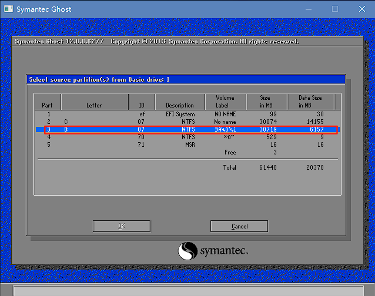This screenshot has height=296, width=375.
Task: Close the Symantec Ghost window
Action: 361,9
